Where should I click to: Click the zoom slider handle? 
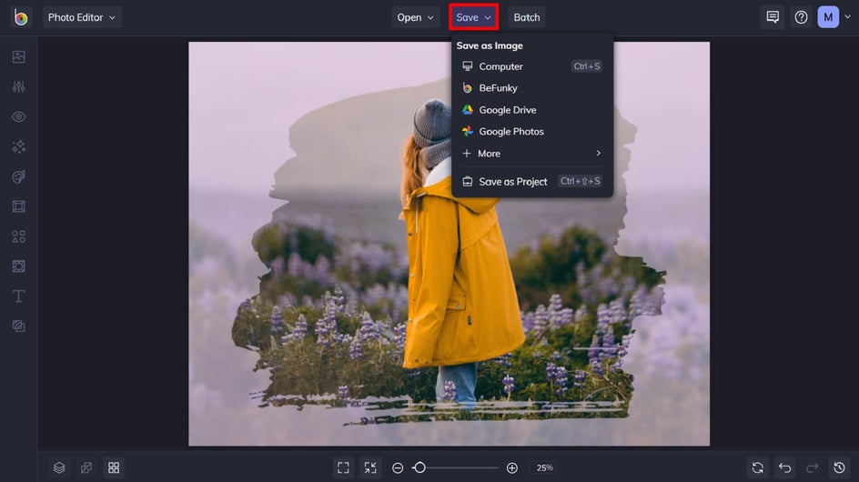(419, 467)
